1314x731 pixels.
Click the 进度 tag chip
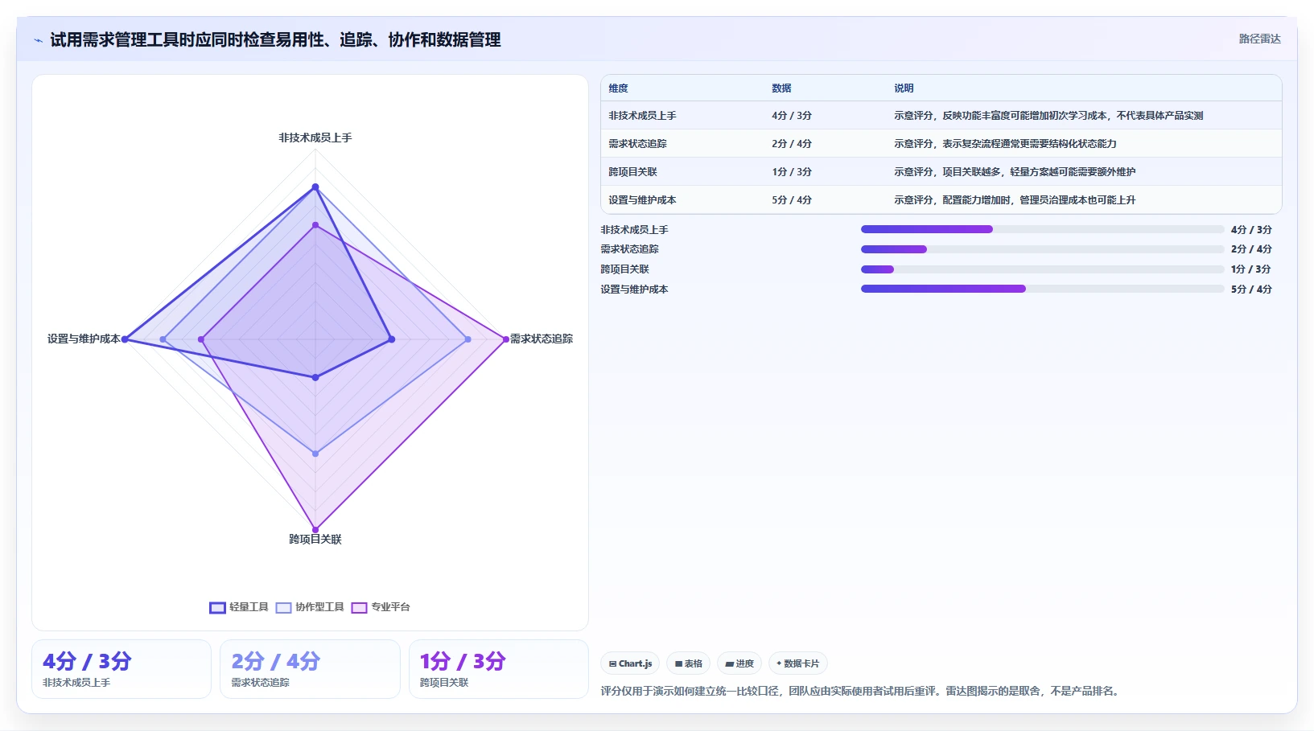pyautogui.click(x=739, y=663)
